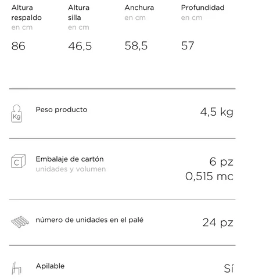Select the 46,5 seat height value
The height and width of the screenshot is (279, 255).
coord(80,46)
